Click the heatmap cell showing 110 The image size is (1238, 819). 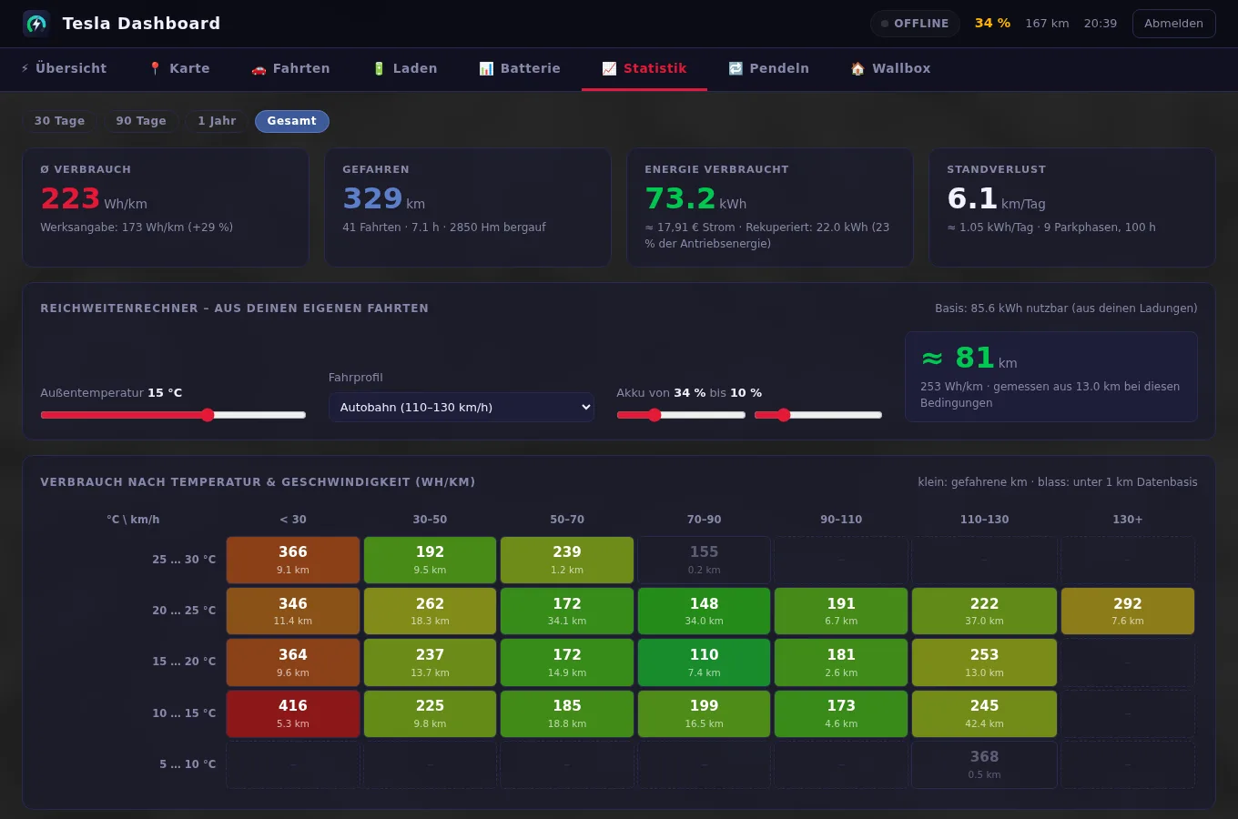click(704, 662)
